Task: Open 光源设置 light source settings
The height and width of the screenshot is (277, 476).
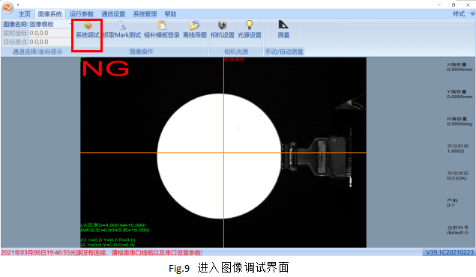Action: (249, 30)
